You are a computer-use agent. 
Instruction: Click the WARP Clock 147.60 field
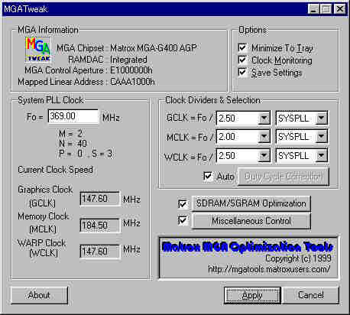(100, 252)
